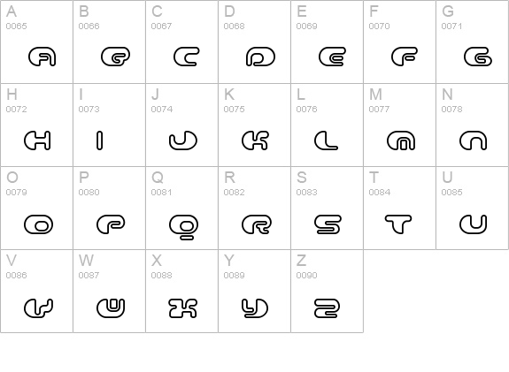
Task: Select the S glyph outline
Action: click(x=328, y=224)
